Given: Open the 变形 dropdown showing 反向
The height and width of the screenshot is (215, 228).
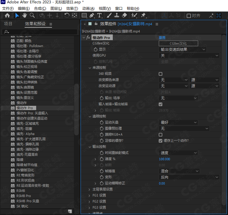Looking at the screenshot, I should point(189,177).
